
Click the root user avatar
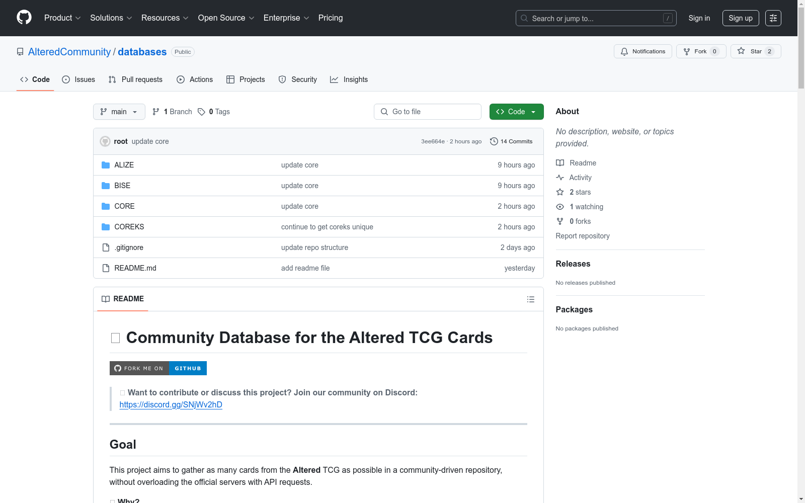[x=105, y=141]
